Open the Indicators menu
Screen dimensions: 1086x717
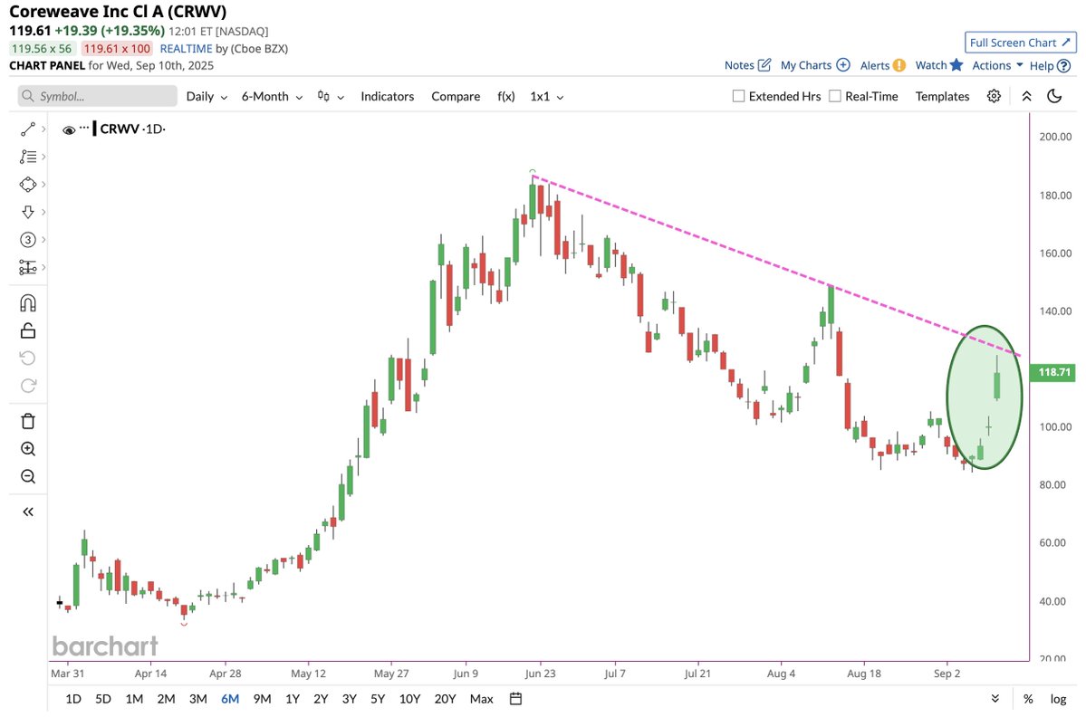387,96
